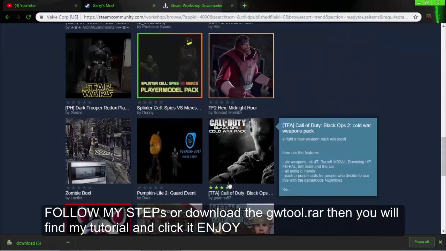Image resolution: width=446 pixels, height=251 pixels.
Task: Close the Garry's Mod tab
Action: pos(154,6)
